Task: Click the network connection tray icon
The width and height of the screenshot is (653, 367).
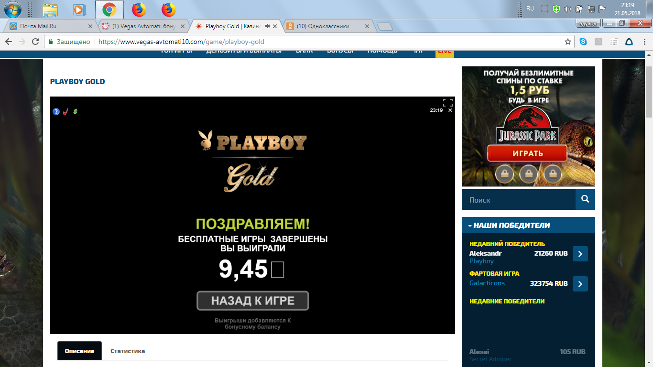Action: tap(591, 9)
